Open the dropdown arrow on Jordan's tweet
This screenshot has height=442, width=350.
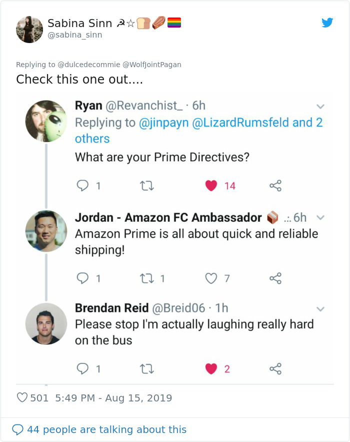point(320,217)
